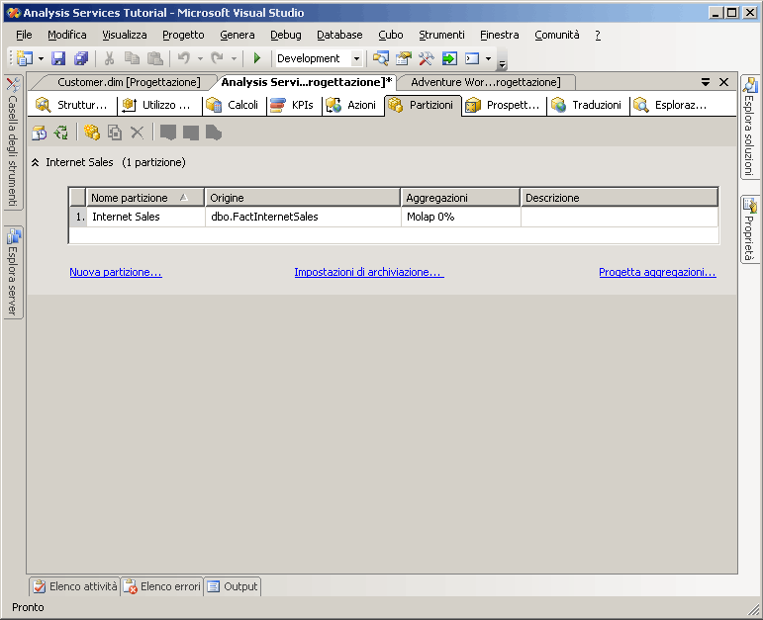Image resolution: width=763 pixels, height=620 pixels.
Task: Click the copy partition icon in partitions toolbar
Action: [115, 133]
